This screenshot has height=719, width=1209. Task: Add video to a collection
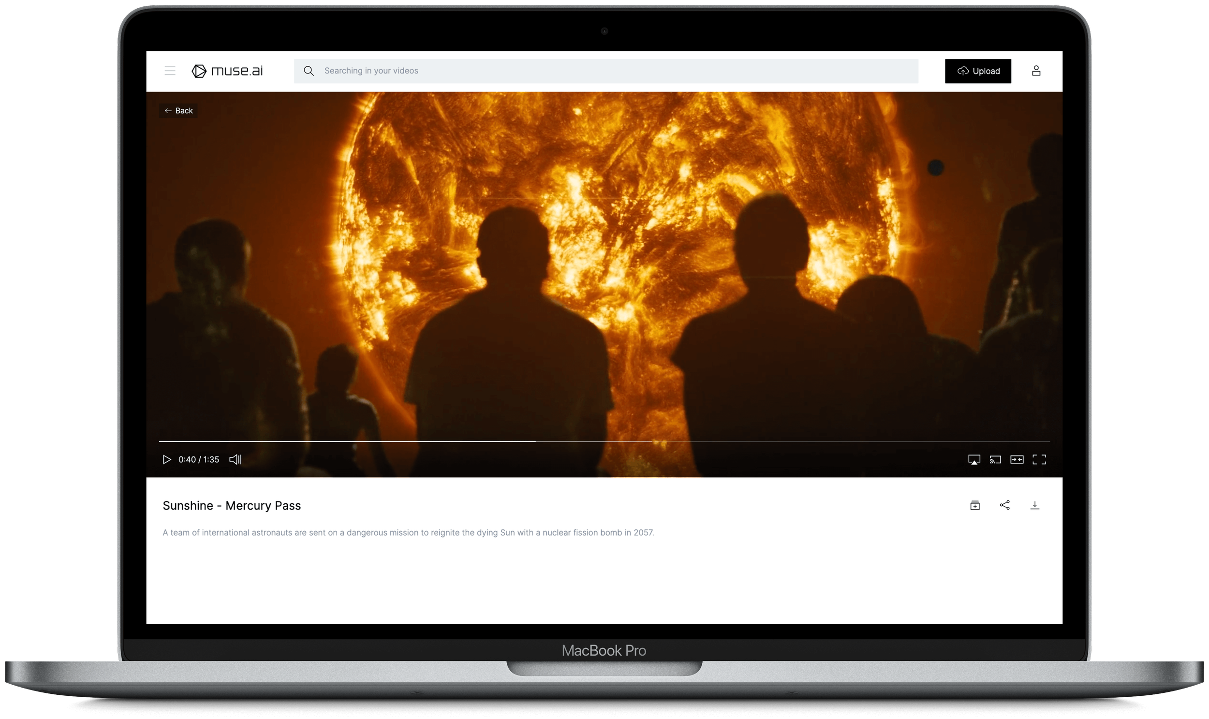click(975, 505)
